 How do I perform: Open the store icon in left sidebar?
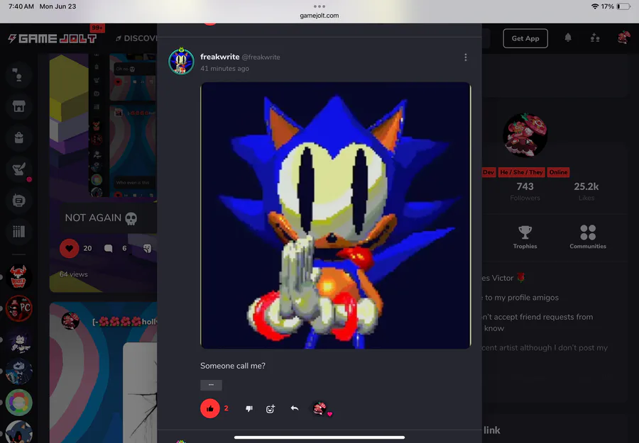click(x=18, y=106)
